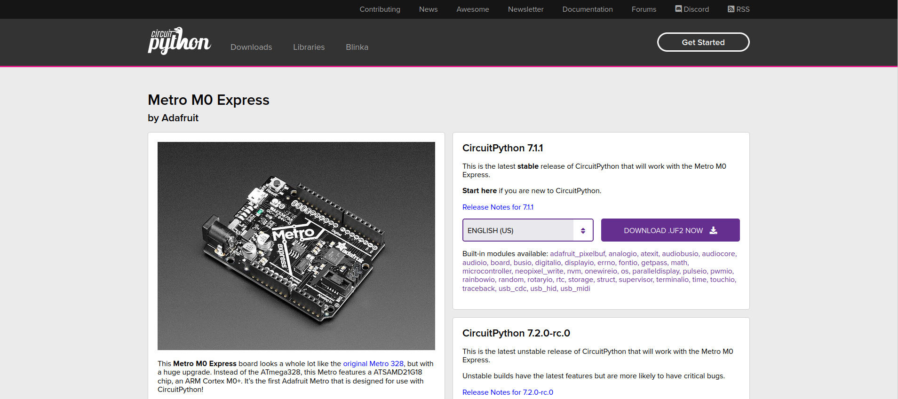Open the audiocore module link
The width and height of the screenshot is (898, 399).
pos(718,254)
